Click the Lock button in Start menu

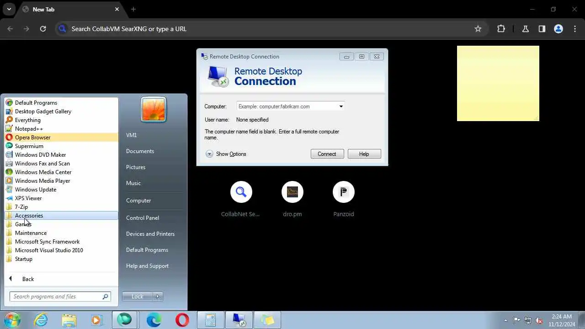(x=138, y=297)
